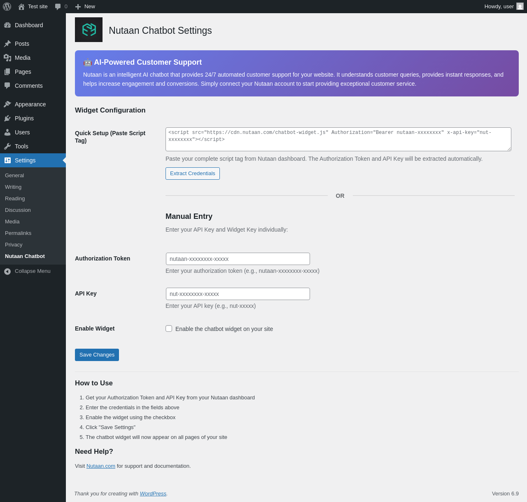
Task: Open Permalinks settings submenu item
Action: [18, 233]
